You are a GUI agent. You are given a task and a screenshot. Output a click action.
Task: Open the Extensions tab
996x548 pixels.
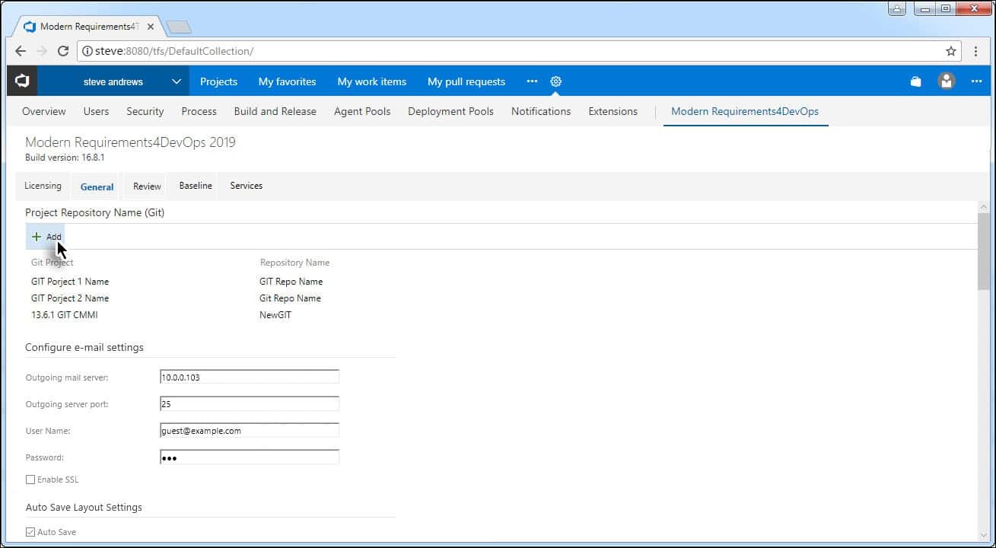(613, 111)
